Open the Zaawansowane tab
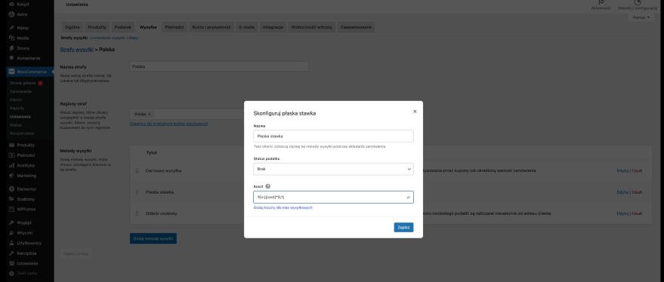This screenshot has width=664, height=282. (356, 27)
